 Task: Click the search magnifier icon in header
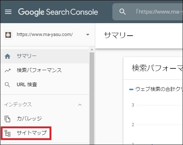click(122, 12)
